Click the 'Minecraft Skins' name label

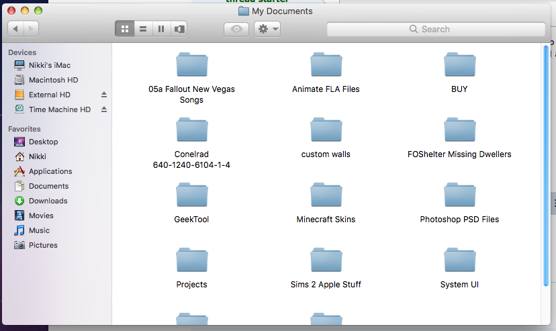coord(326,220)
